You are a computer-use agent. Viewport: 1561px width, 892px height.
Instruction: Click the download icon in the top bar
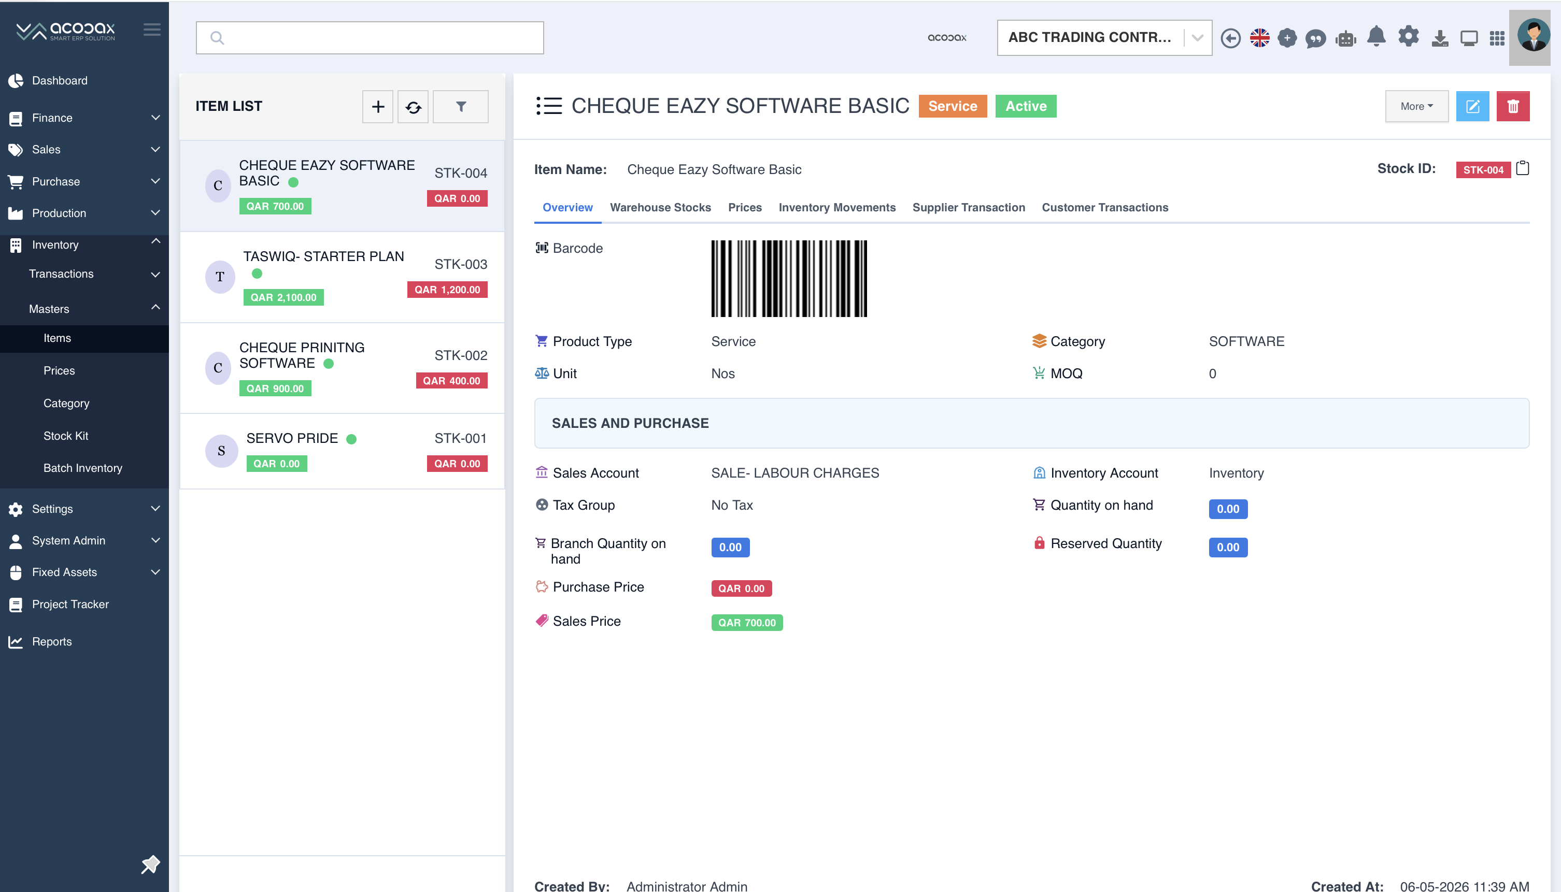coord(1440,39)
